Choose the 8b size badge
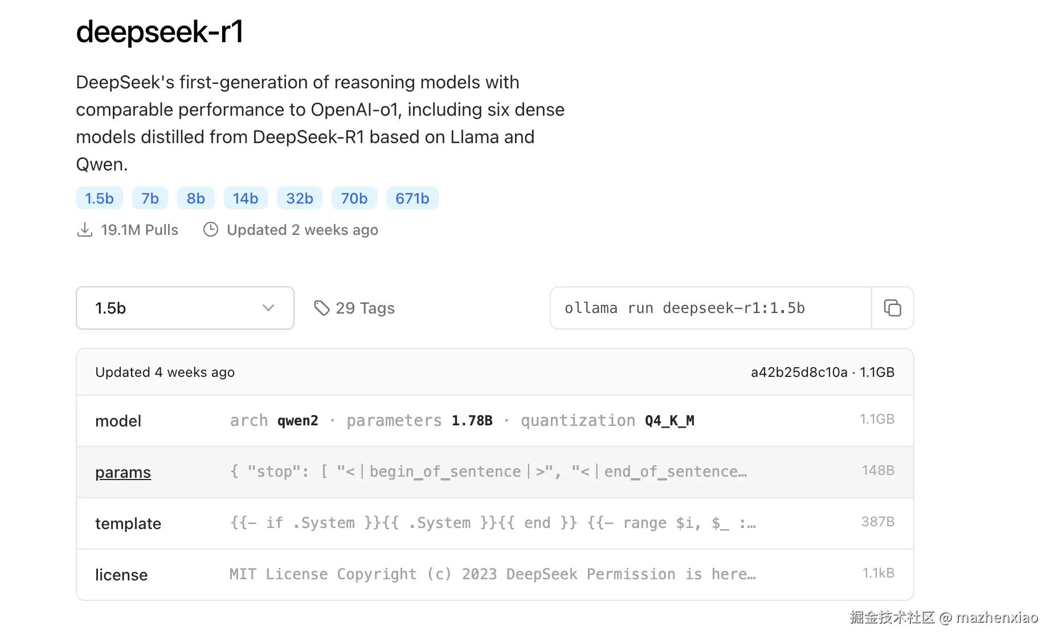Viewport: 1055px width, 642px height. [x=195, y=198]
